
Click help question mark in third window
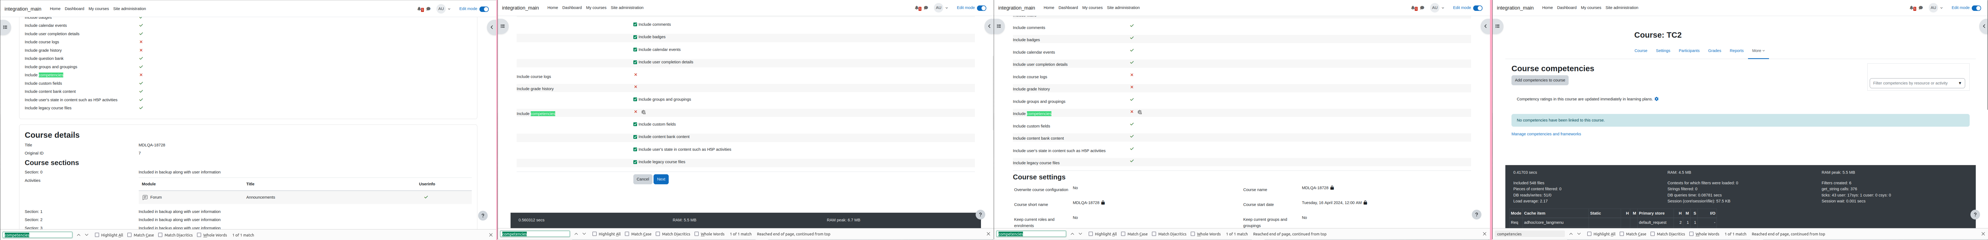pos(1476,215)
